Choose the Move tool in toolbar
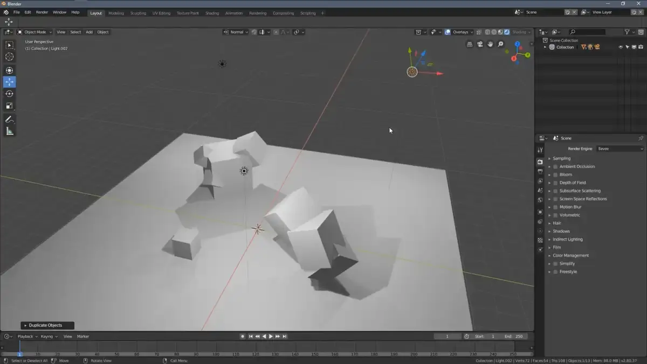This screenshot has height=364, width=647. (x=9, y=82)
